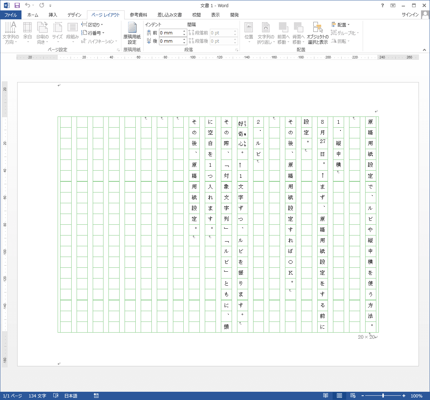
Task: Click the インデント 前 indent input field
Action: click(170, 33)
